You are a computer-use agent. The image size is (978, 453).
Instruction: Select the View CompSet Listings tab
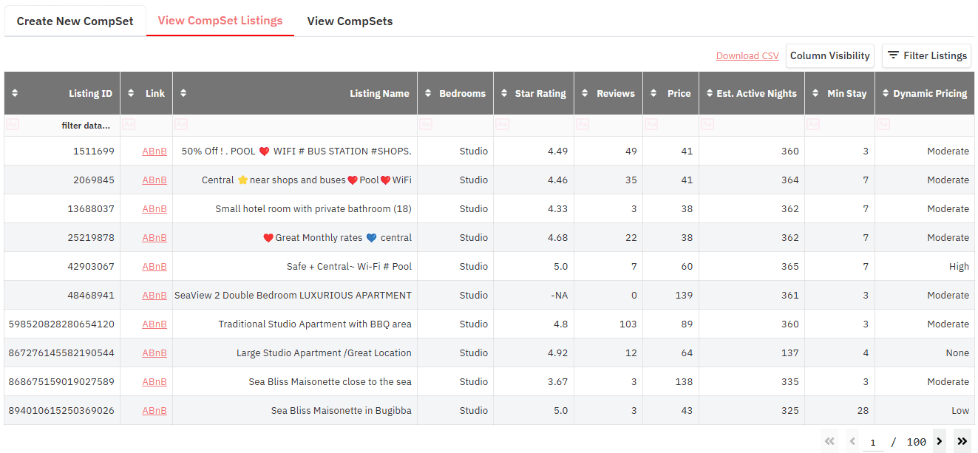click(220, 21)
